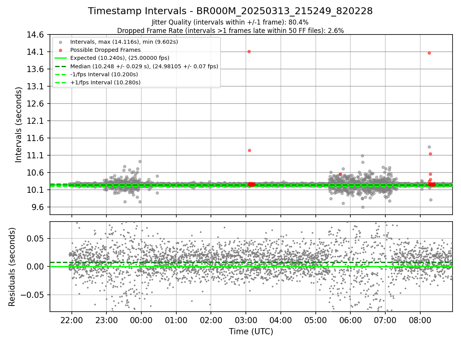Click the red dropped-frame point near 14.1s at 03:00

[x=249, y=51]
